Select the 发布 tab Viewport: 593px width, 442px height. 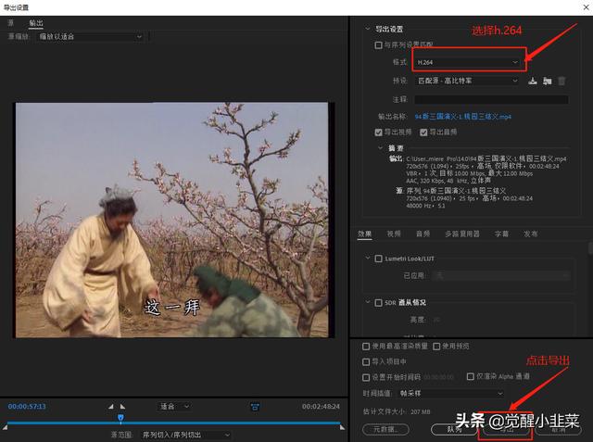click(x=531, y=234)
